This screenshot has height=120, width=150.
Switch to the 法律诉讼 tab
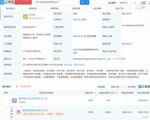[x=33, y=8]
